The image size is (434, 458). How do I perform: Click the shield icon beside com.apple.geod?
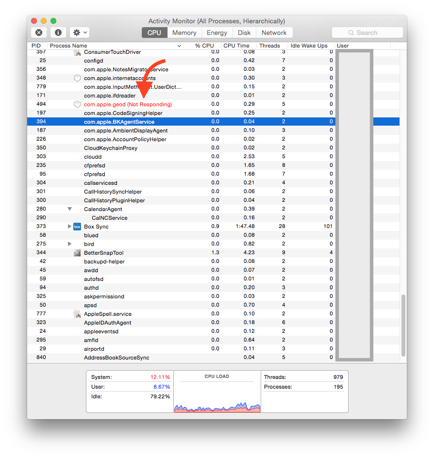(x=77, y=105)
